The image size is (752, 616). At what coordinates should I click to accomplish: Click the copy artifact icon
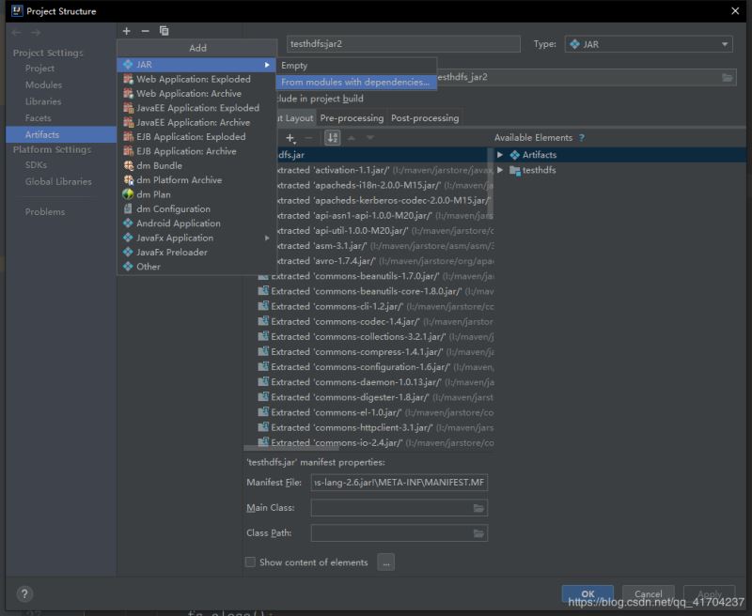[x=164, y=31]
